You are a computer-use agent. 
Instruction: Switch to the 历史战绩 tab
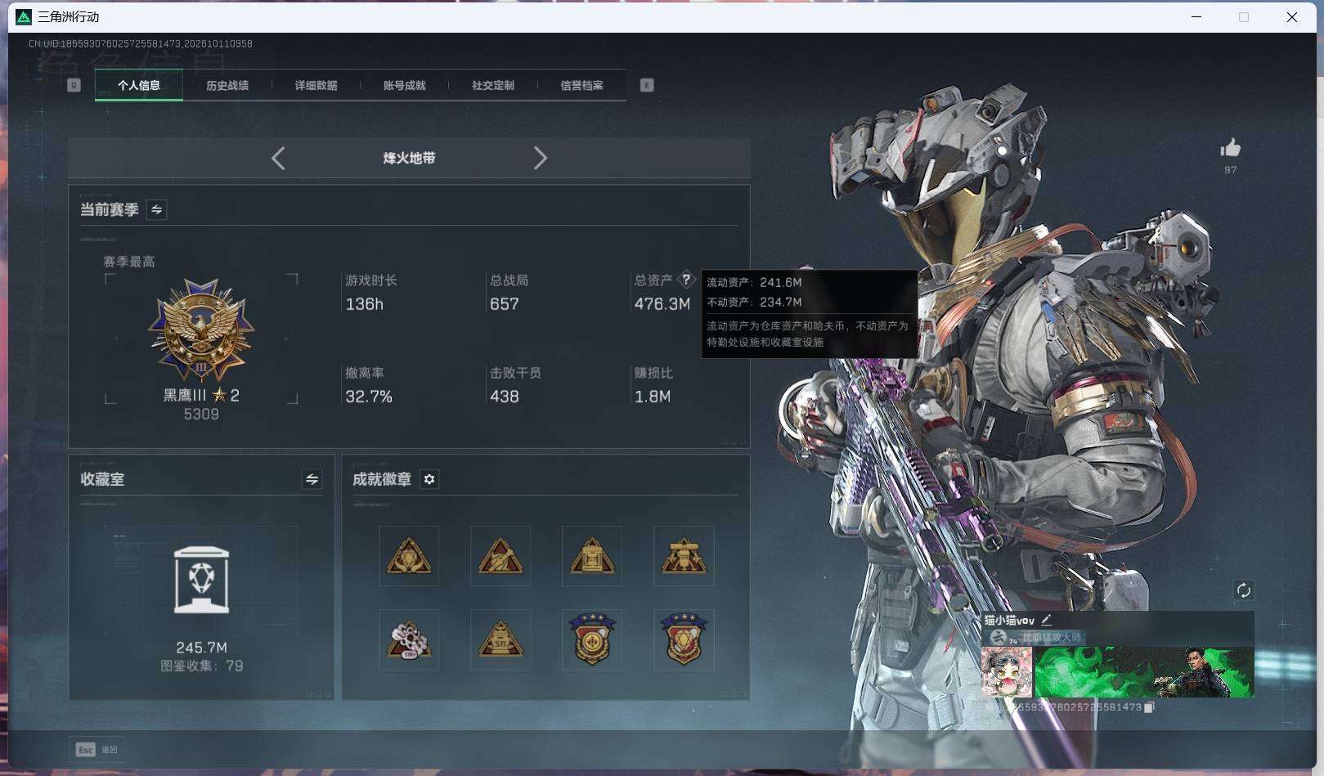tap(227, 85)
